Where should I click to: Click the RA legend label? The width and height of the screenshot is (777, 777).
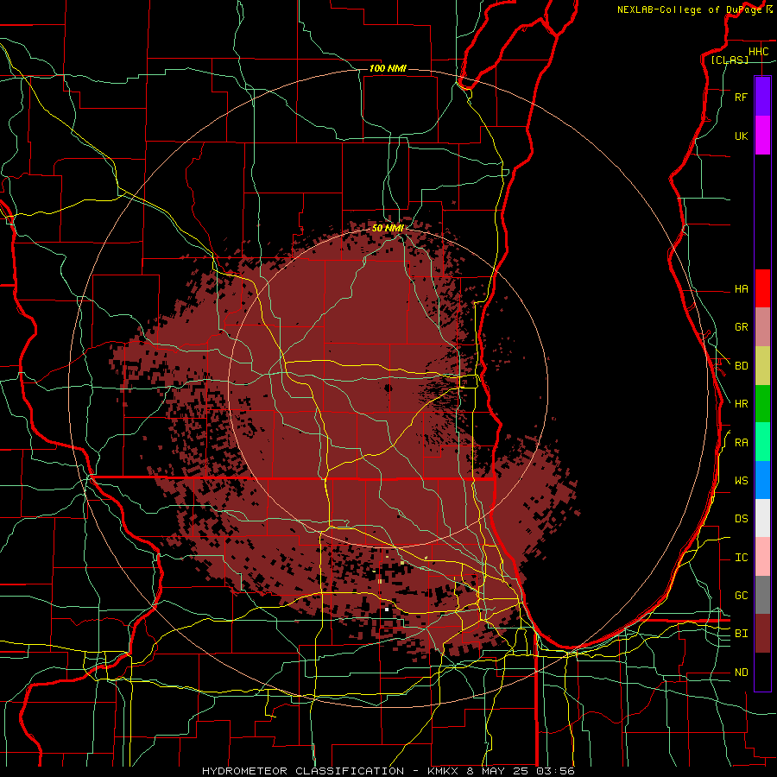pos(741,443)
